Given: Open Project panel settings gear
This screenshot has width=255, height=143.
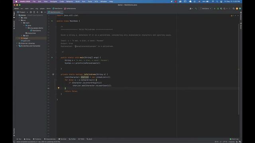Looking at the screenshot, I should click(41, 12).
